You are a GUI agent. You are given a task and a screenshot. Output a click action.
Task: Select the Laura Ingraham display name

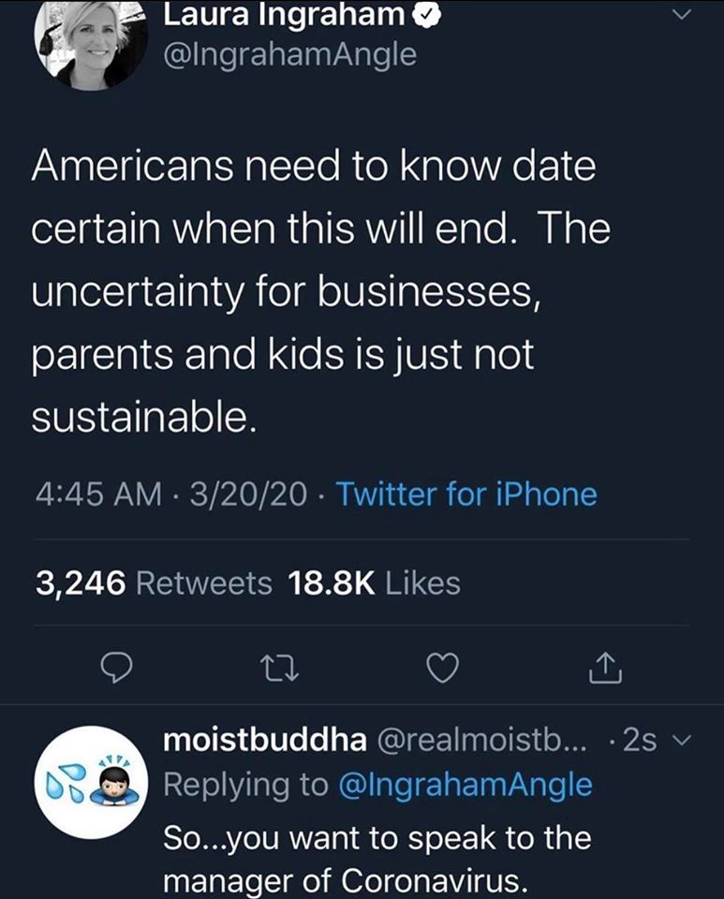coord(285,14)
